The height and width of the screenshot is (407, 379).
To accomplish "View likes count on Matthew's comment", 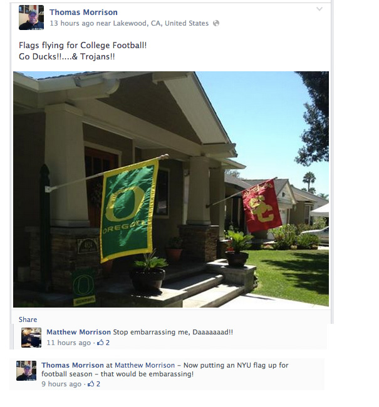I will click(107, 343).
